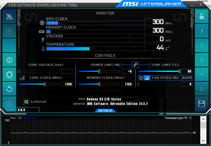Click the 'Макс : 48' graph label
This screenshot has height=146, width=211.
click(30, 118)
